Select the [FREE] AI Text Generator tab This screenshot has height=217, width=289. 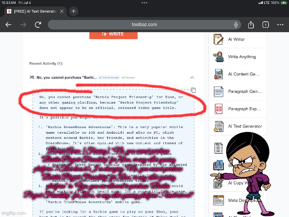click(x=35, y=11)
